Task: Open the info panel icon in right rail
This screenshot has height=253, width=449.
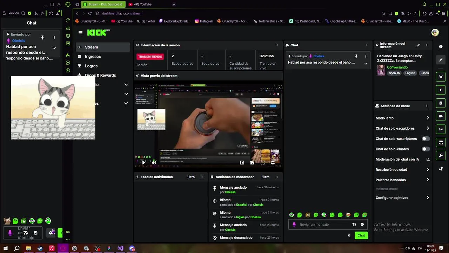Action: [441, 47]
